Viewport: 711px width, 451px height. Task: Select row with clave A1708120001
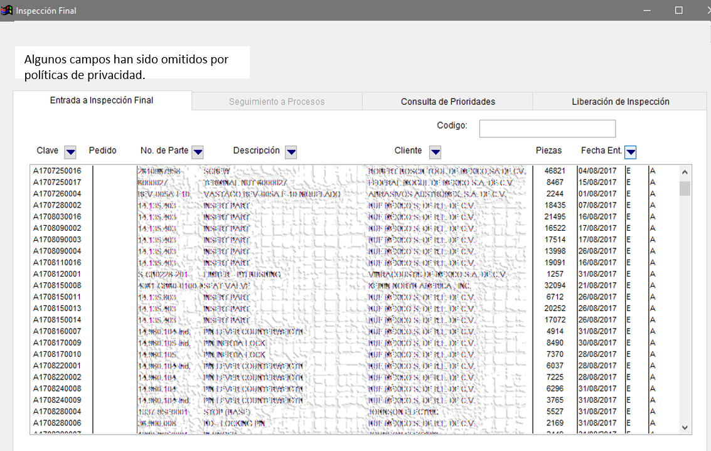(57, 274)
